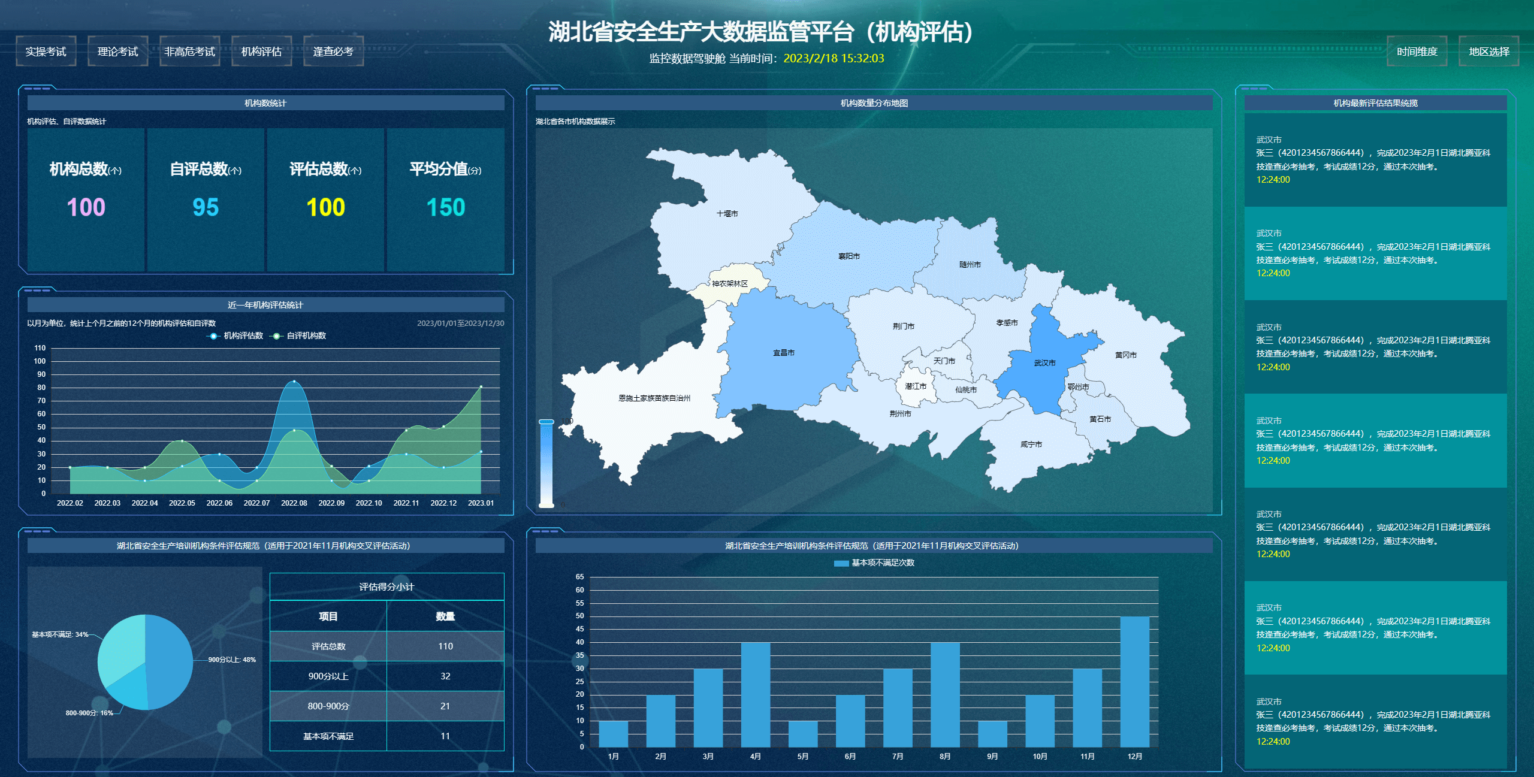Click the 4月 bar in chart
The height and width of the screenshot is (777, 1534).
click(x=756, y=695)
